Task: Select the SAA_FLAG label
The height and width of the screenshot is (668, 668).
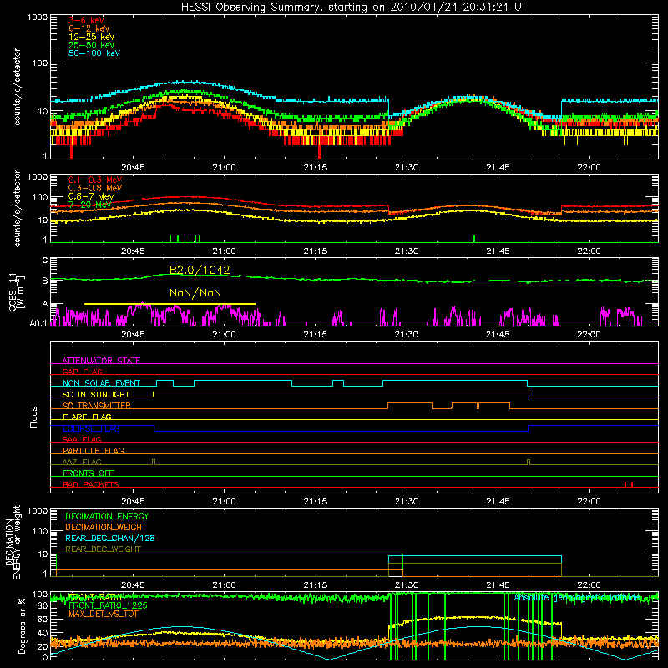Action: click(82, 439)
